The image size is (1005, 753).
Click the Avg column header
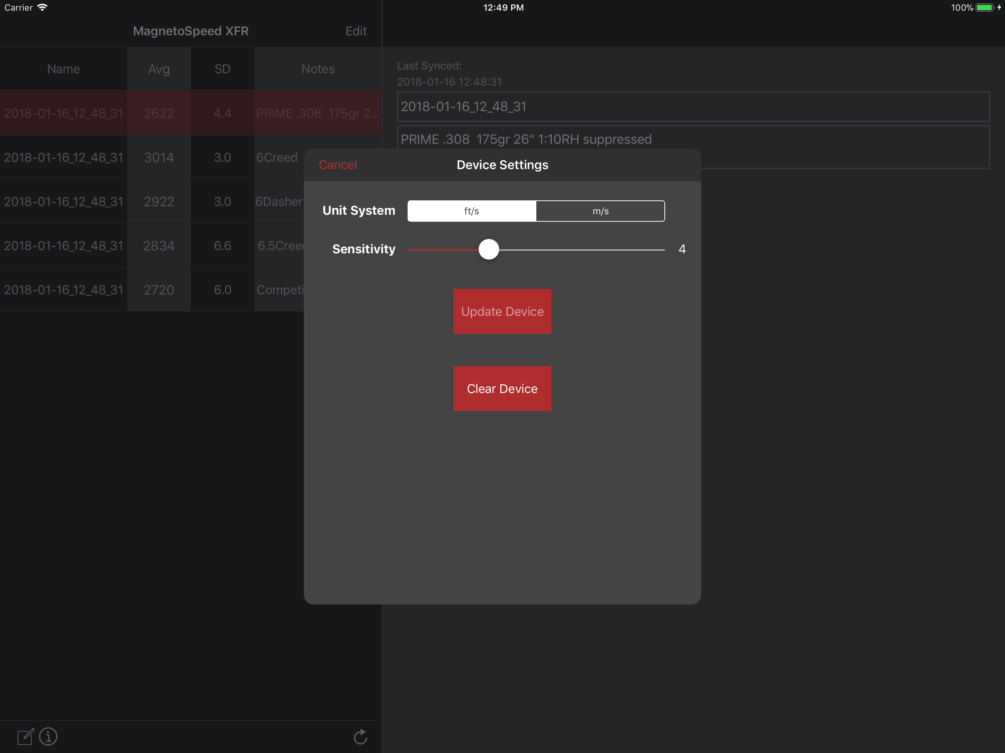pos(159,69)
